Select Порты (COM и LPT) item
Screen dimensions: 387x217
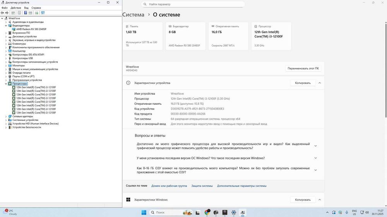pyautogui.click(x=24, y=76)
